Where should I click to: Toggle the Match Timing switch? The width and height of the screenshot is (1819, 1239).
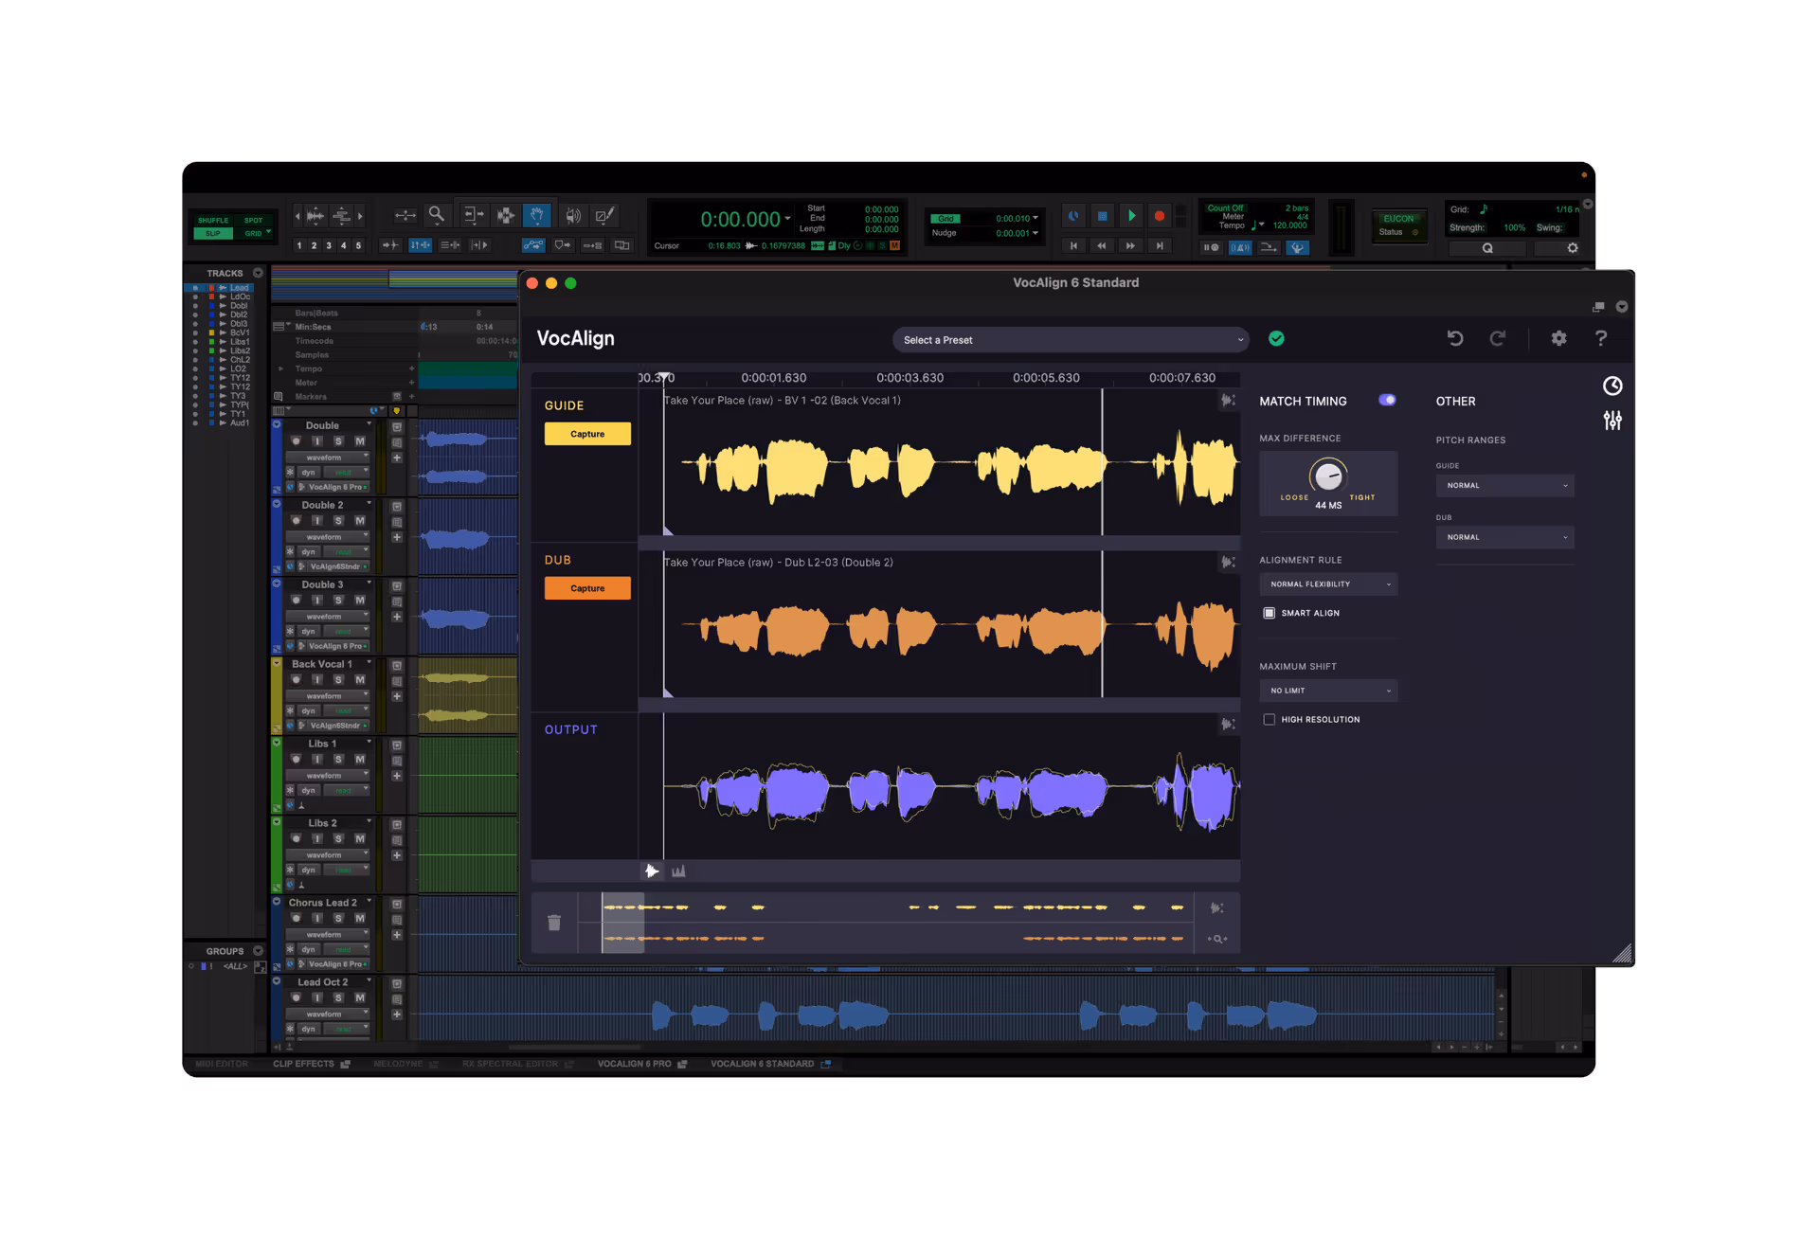coord(1387,400)
